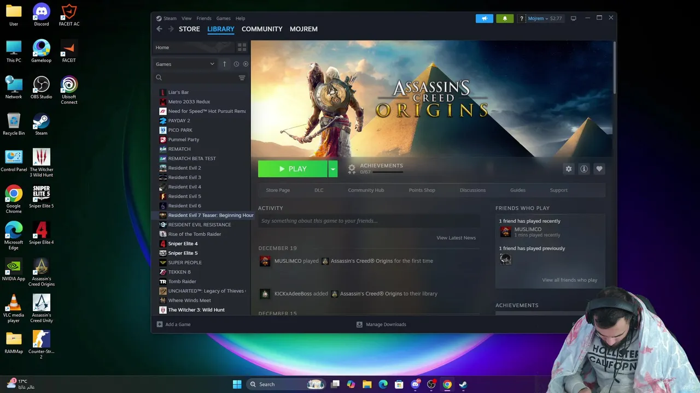Open VLC media player desktop shortcut
Image resolution: width=700 pixels, height=393 pixels.
14,308
